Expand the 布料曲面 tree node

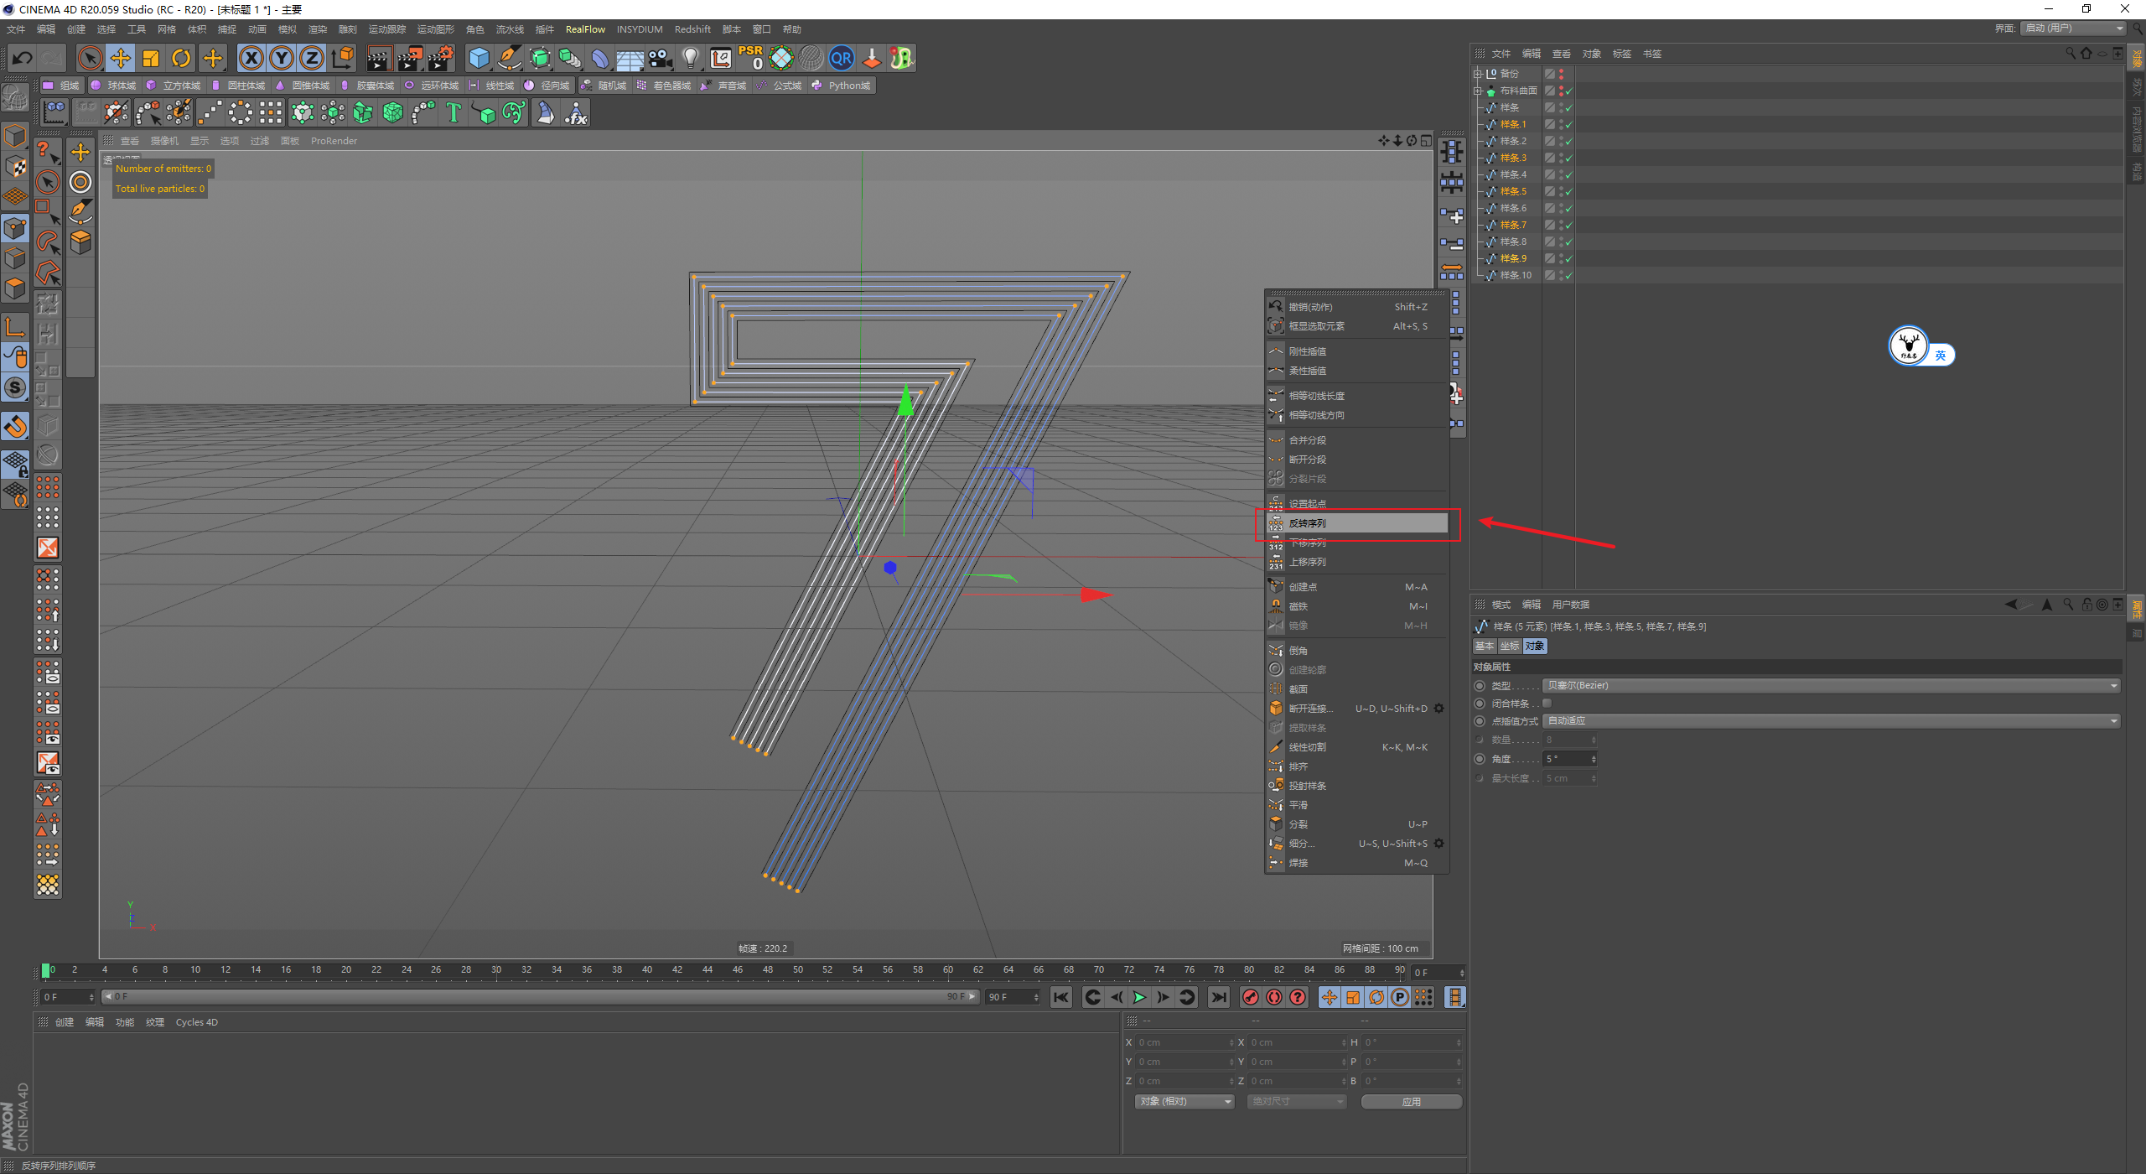click(1478, 91)
